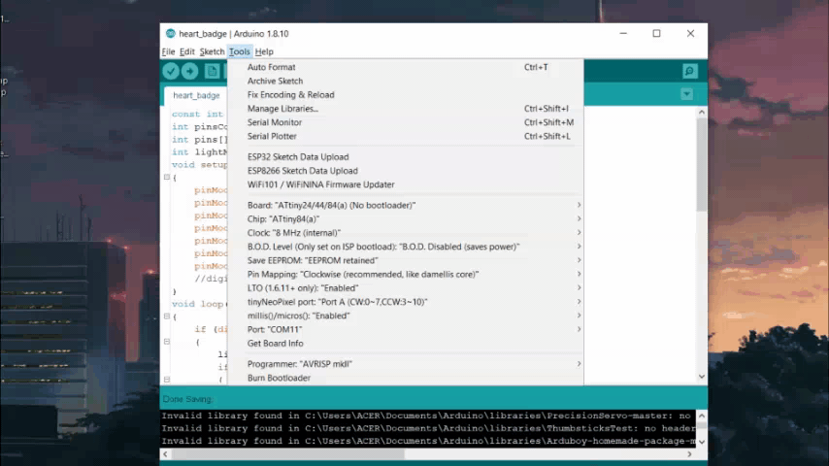Viewport: 829px width, 466px height.
Task: Select Get Board Info
Action: coord(405,344)
